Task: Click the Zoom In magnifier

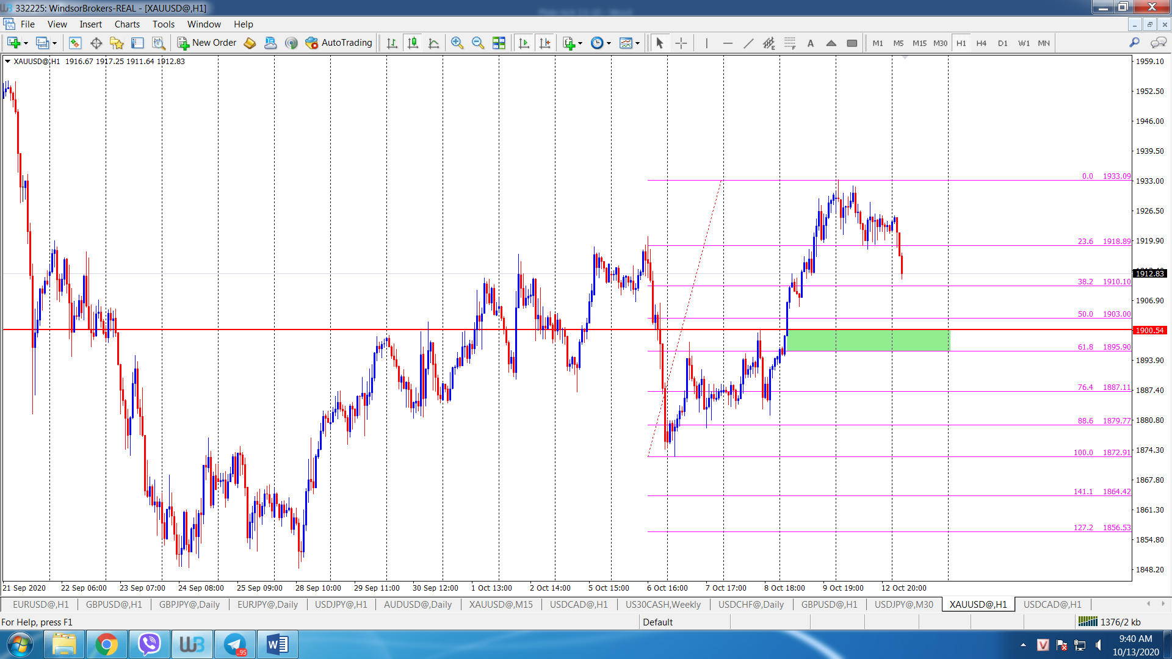Action: [457, 43]
